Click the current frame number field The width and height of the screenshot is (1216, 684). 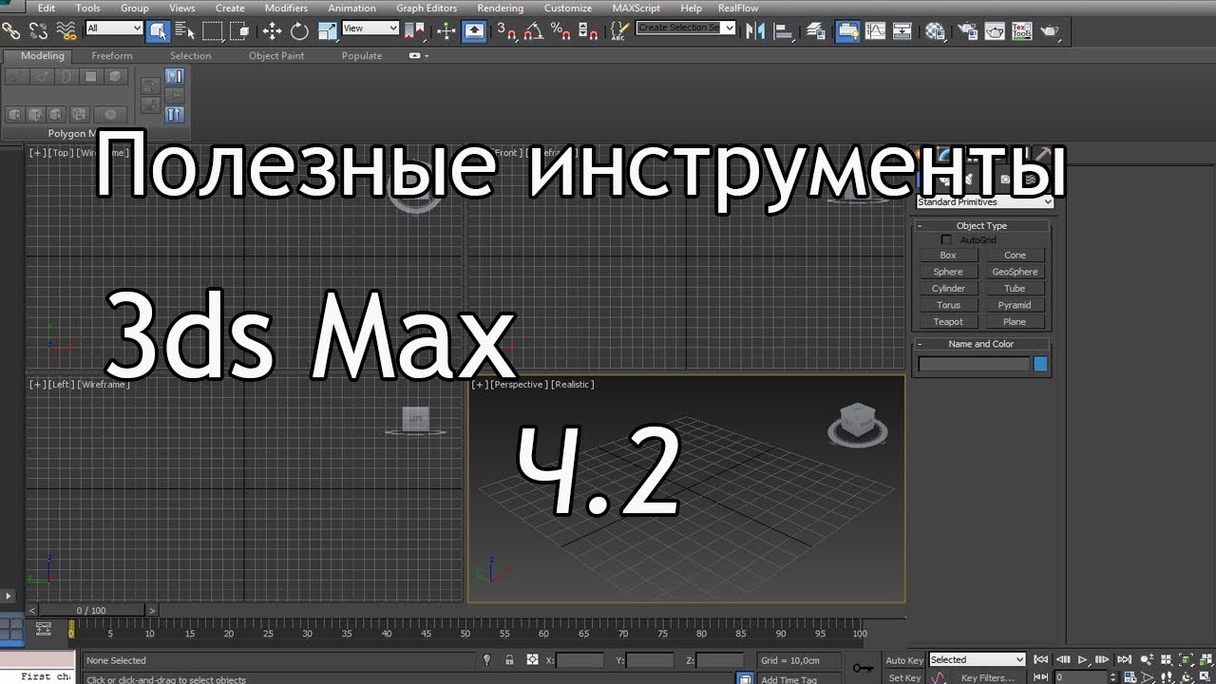[1082, 677]
